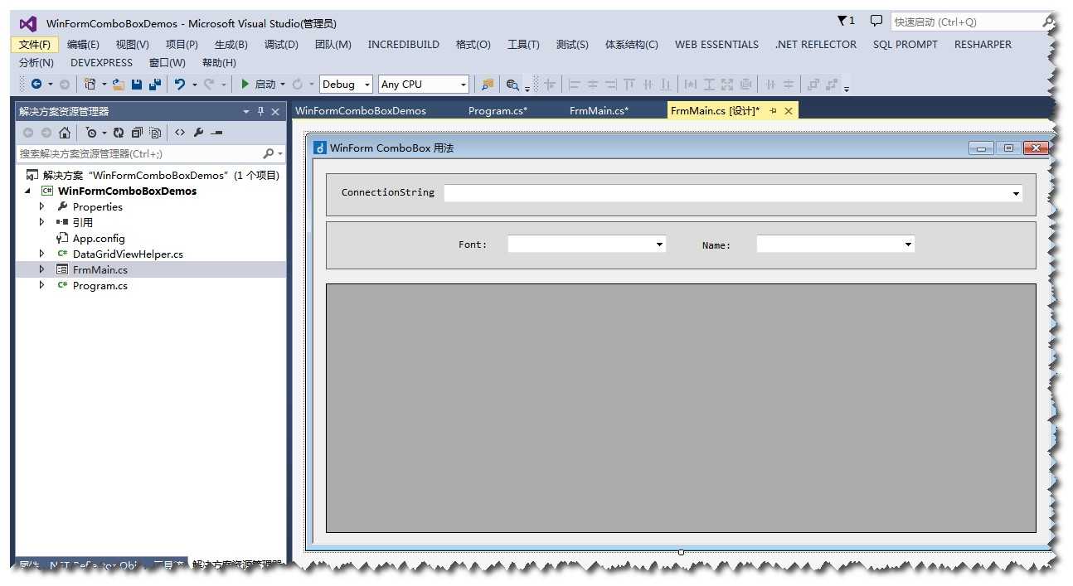1073x586 pixels.
Task: Click the New Project toolbar icon
Action: (90, 84)
